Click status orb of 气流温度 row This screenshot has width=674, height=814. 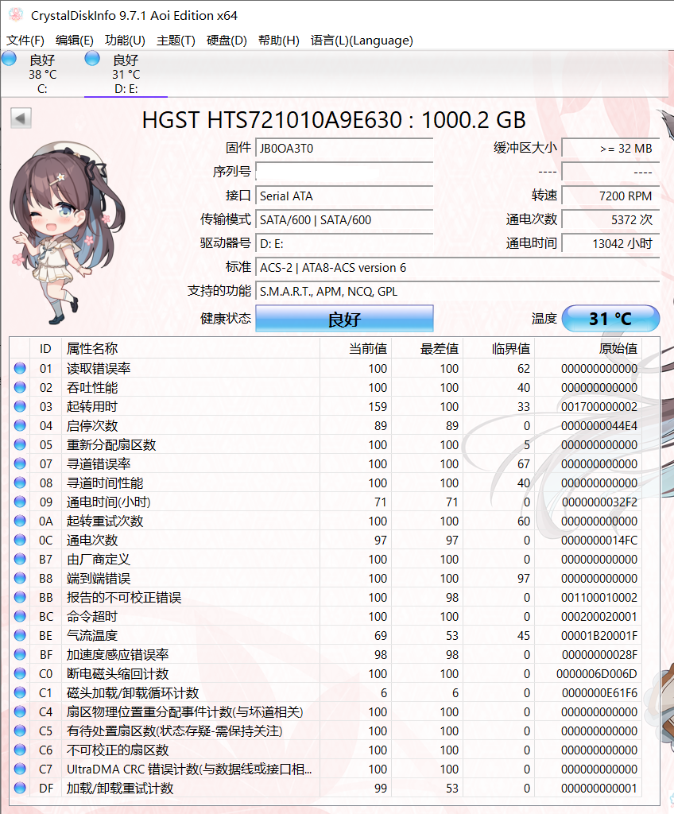click(x=20, y=635)
